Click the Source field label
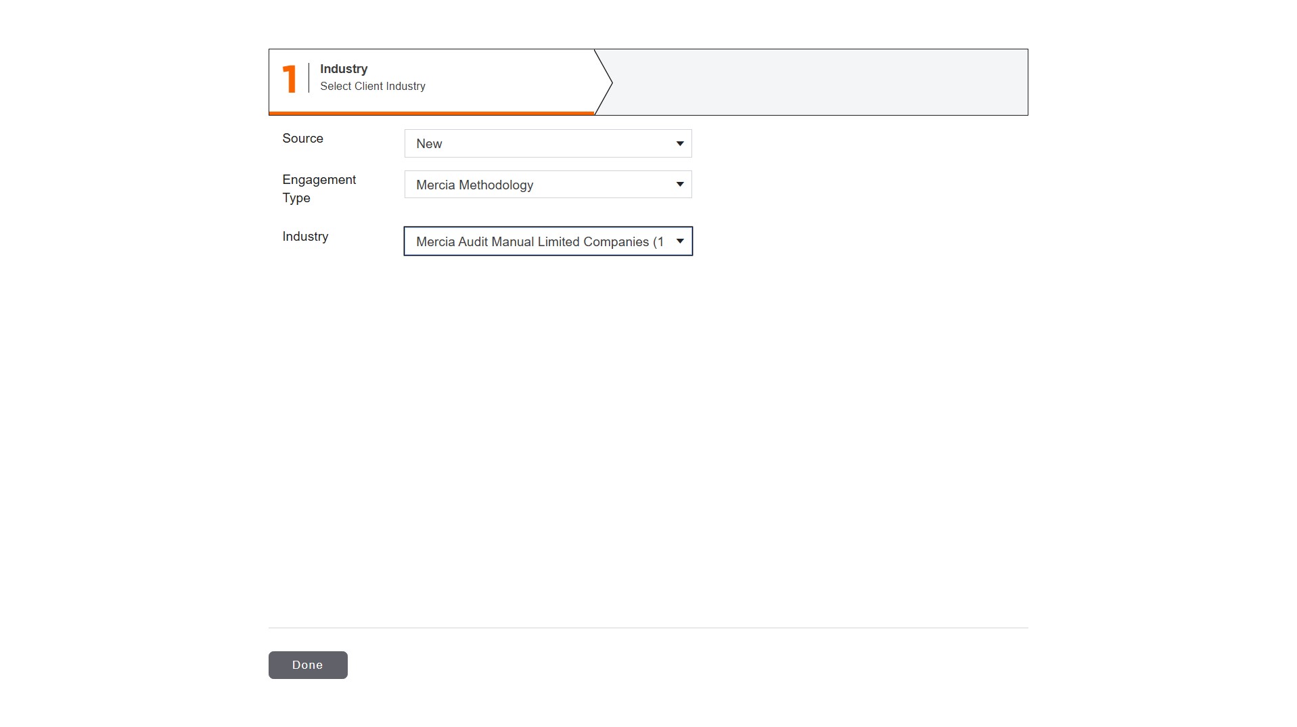1297x727 pixels. coord(302,139)
